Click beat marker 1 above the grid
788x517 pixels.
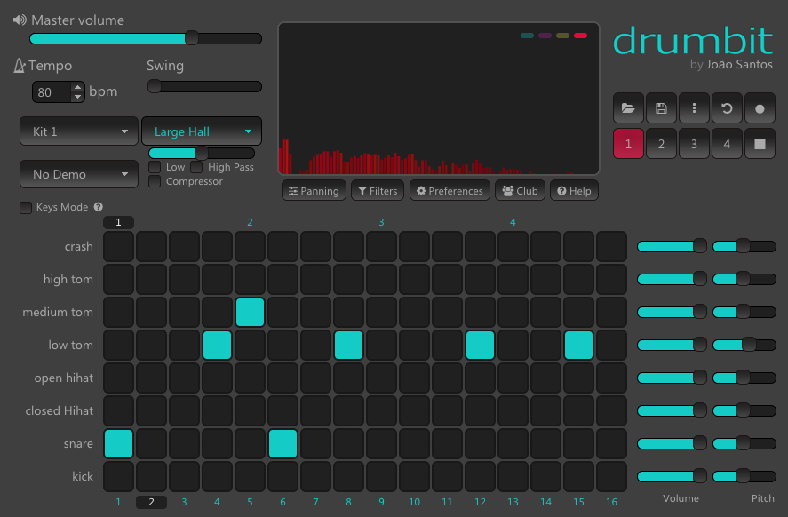pyautogui.click(x=119, y=222)
